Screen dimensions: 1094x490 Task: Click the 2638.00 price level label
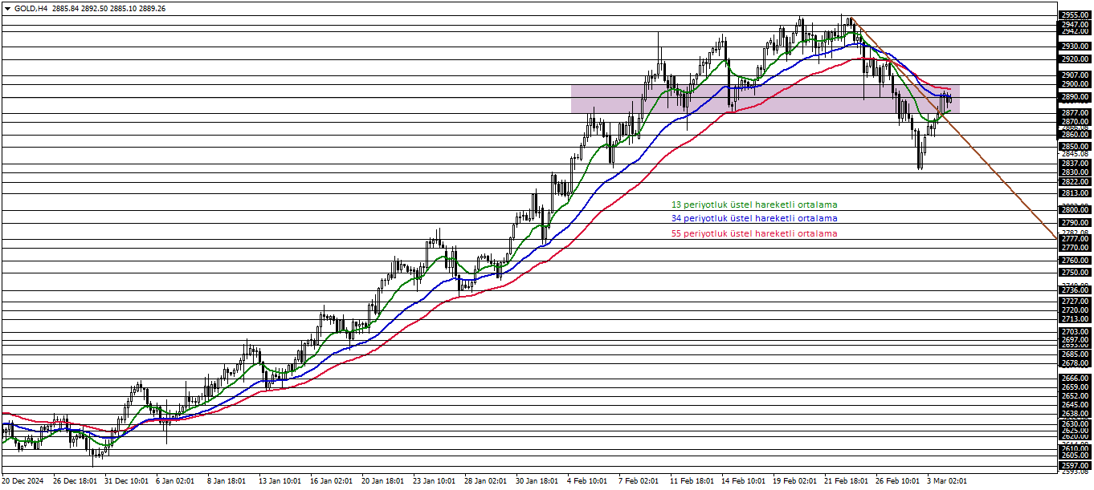click(1075, 413)
